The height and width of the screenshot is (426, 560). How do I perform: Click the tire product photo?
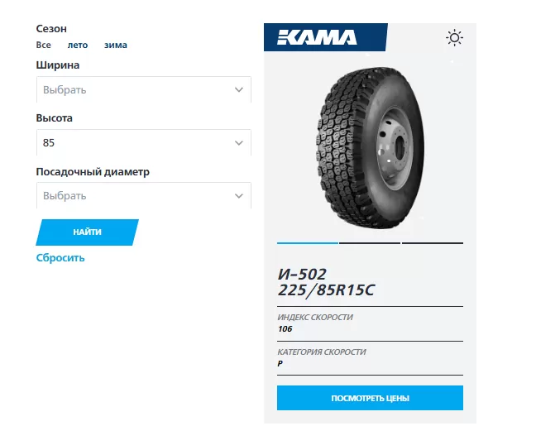click(368, 147)
